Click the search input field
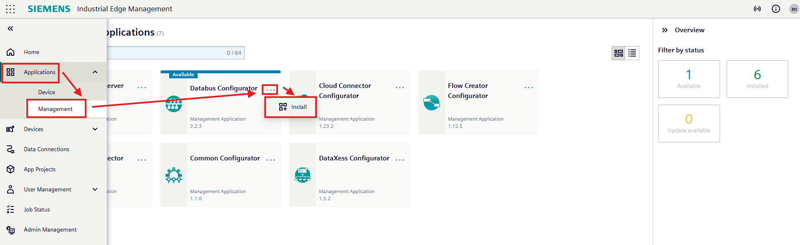Viewport: 800px width, 245px height. click(x=176, y=53)
